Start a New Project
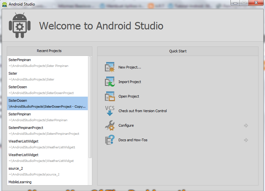Image resolution: width=265 pixels, height=191 pixels. [x=130, y=67]
